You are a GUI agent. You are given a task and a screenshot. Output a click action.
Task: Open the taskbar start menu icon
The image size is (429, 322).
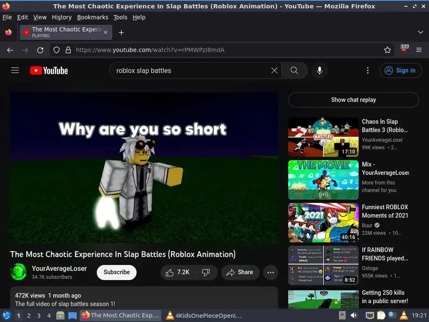[x=6, y=315]
